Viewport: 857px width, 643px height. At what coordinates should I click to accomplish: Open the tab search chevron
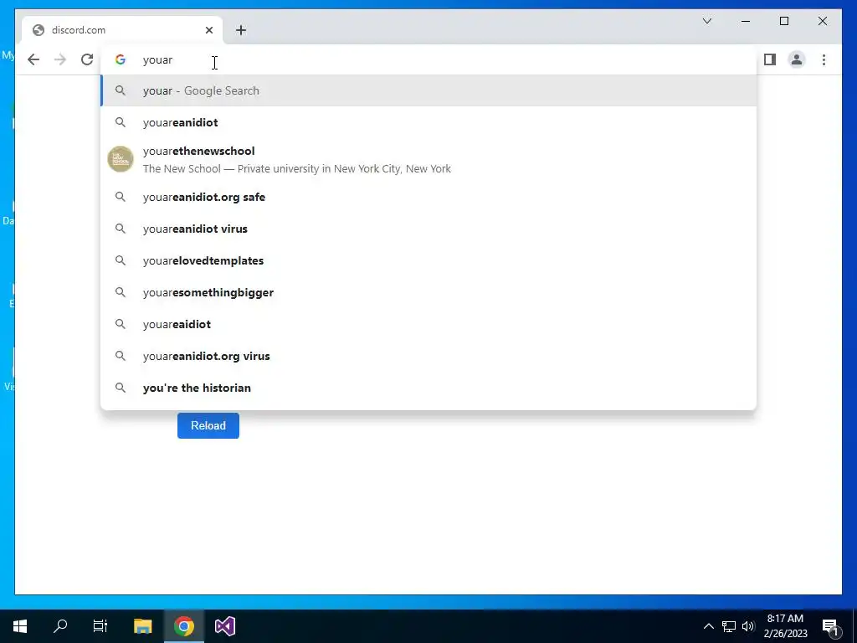click(706, 21)
